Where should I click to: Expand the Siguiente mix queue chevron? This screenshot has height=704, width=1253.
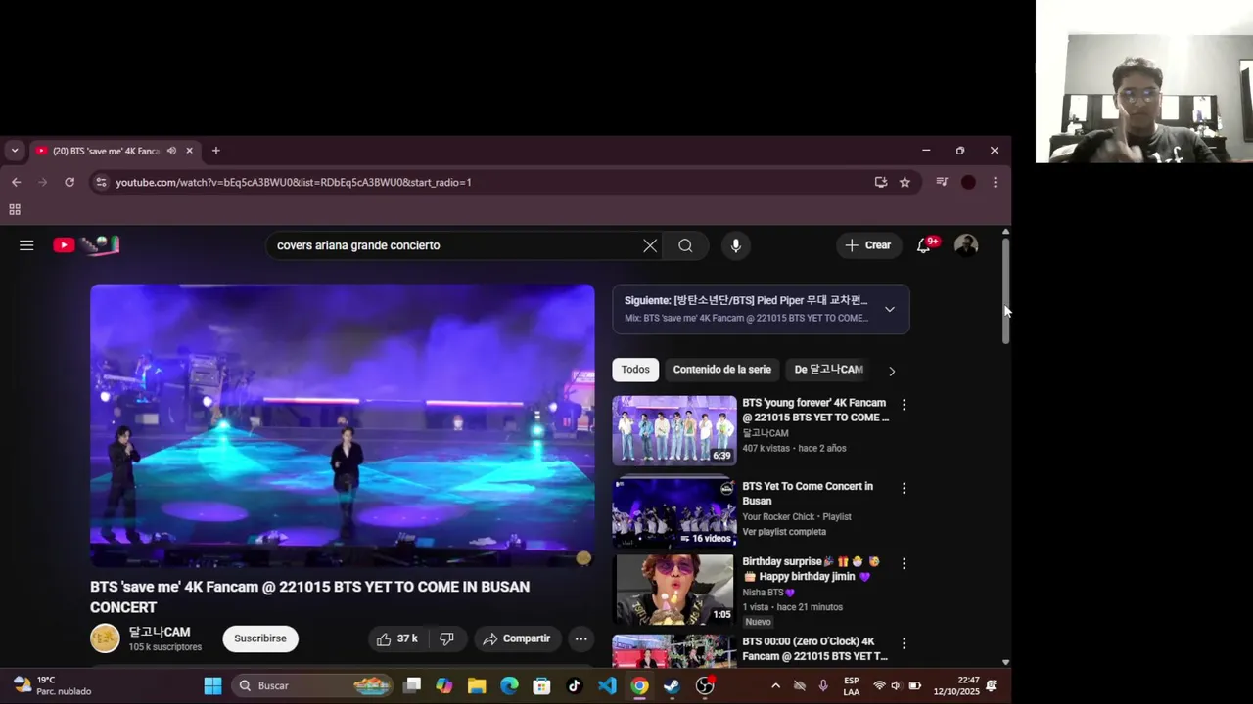tap(889, 309)
